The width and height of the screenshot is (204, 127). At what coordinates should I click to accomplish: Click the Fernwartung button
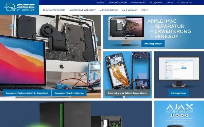tap(178, 93)
